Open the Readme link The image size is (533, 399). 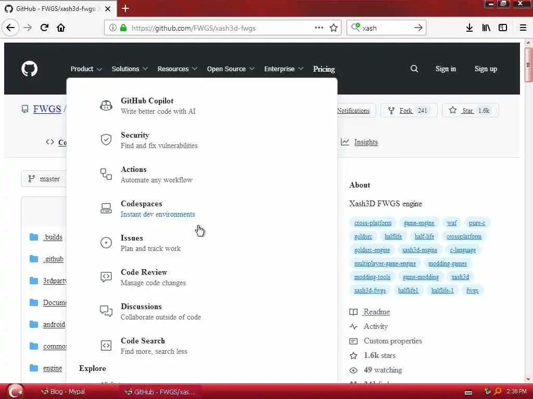[376, 312]
